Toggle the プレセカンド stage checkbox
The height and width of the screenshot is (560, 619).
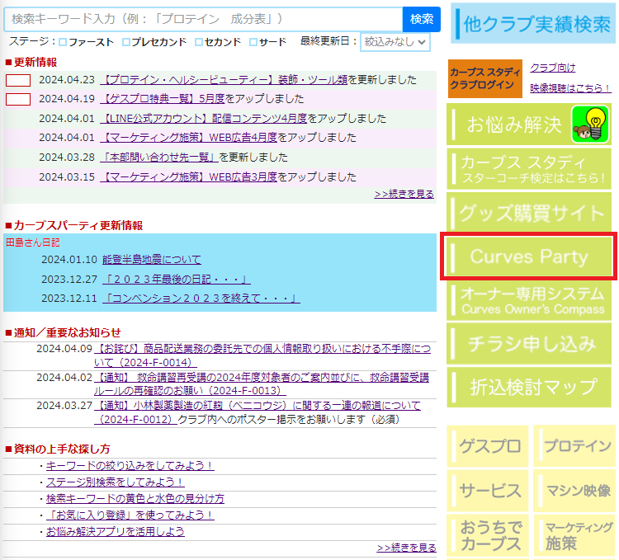click(x=126, y=42)
